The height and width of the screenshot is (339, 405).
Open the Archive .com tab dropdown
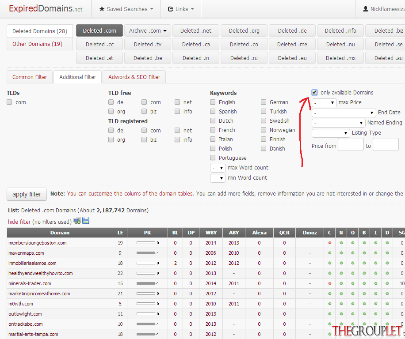click(148, 30)
